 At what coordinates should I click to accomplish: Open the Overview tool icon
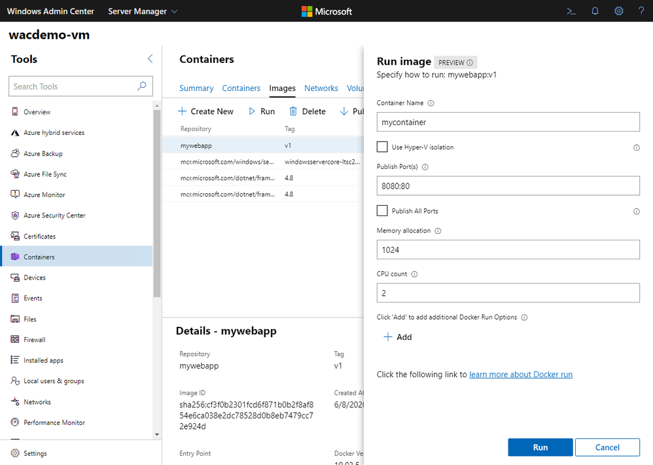pyautogui.click(x=15, y=111)
